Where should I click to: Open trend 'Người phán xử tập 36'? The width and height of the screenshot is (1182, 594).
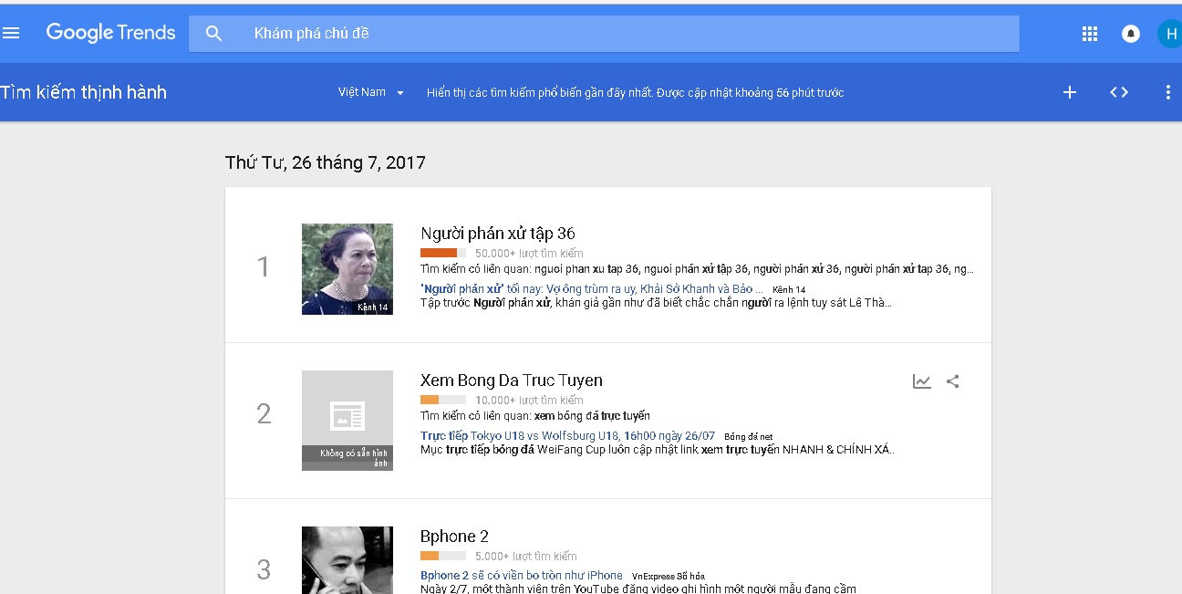point(498,234)
